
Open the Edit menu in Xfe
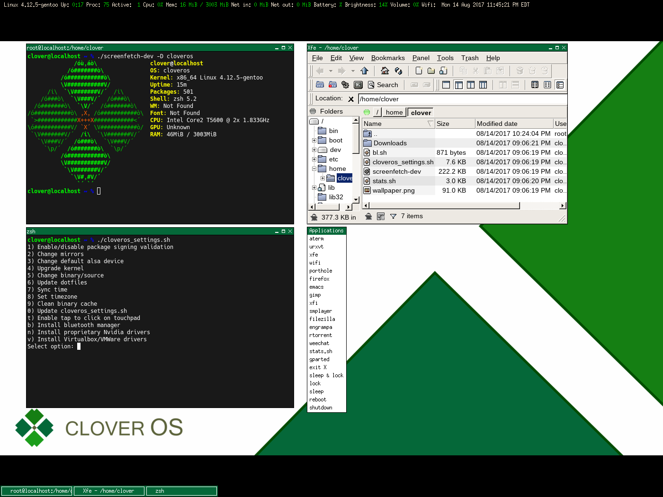coord(336,58)
